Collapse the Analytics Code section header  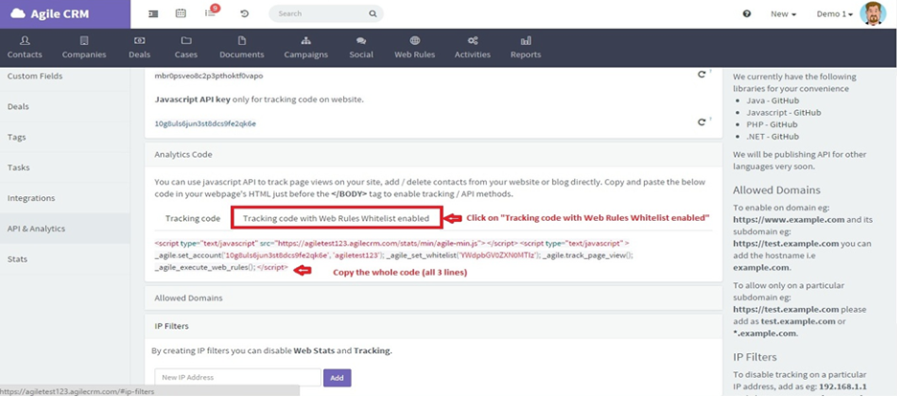tap(433, 154)
